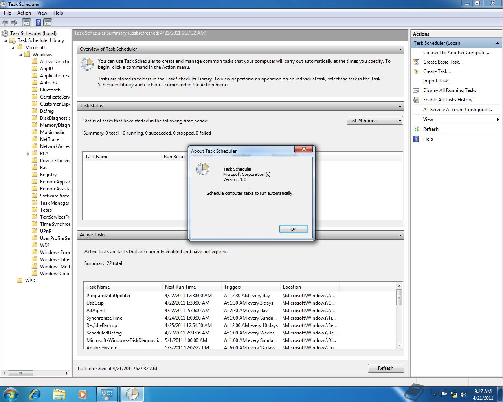Click the Help icon in the Actions pane

[x=417, y=139]
